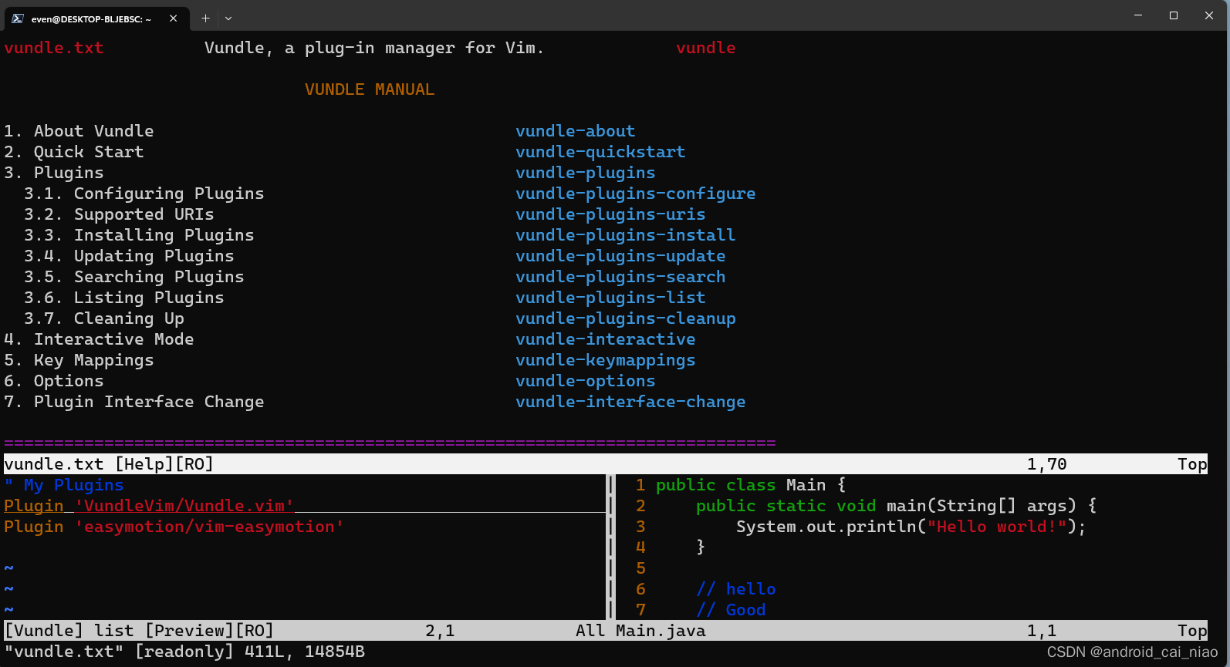Click the red vundle.txt header tag

click(x=54, y=48)
